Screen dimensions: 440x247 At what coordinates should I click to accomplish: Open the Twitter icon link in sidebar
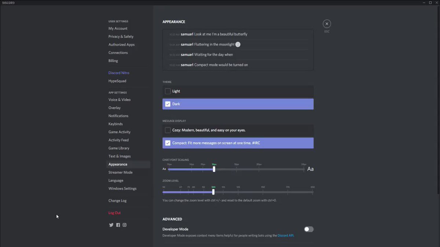pyautogui.click(x=111, y=225)
